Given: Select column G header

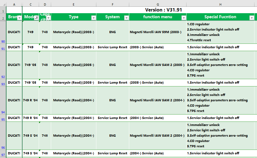Looking at the screenshot, I should click(x=158, y=4).
